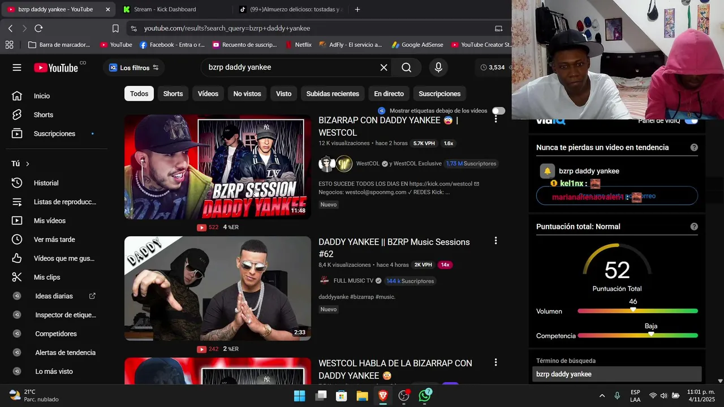The width and height of the screenshot is (724, 407).
Task: Select the Vídeos filter chip
Action: pyautogui.click(x=208, y=94)
